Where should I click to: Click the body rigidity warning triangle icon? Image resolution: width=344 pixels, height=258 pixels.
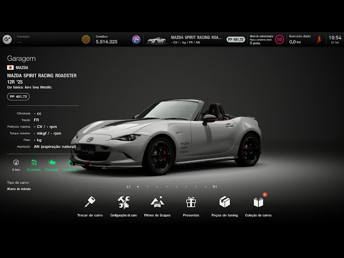click(x=70, y=162)
